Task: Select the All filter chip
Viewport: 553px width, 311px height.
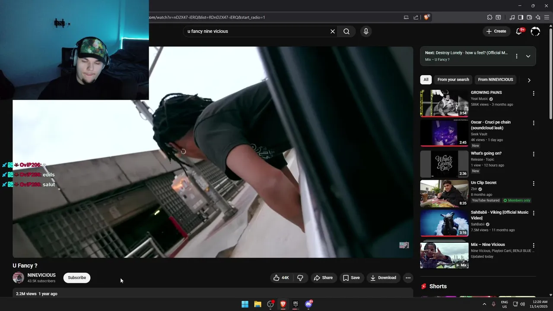Action: 426,79
